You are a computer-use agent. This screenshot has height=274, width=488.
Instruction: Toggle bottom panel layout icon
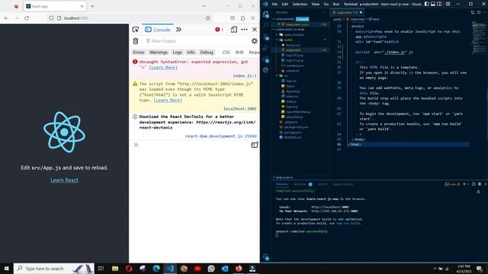[433, 4]
